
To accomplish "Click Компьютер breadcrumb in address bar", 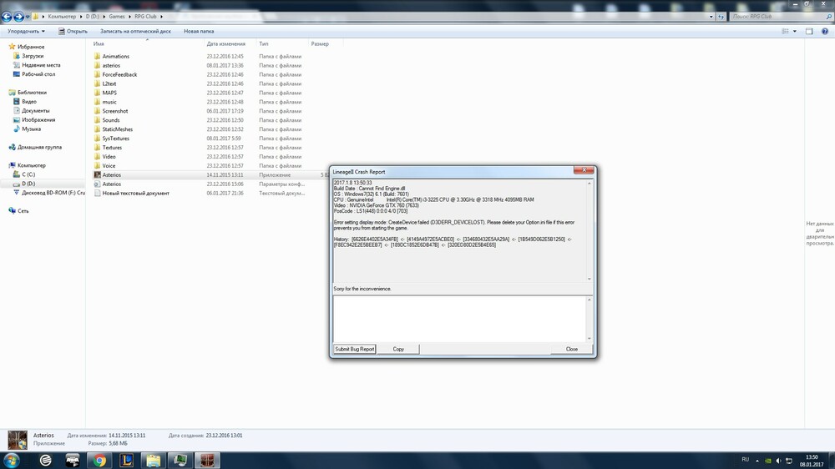I will [x=62, y=17].
